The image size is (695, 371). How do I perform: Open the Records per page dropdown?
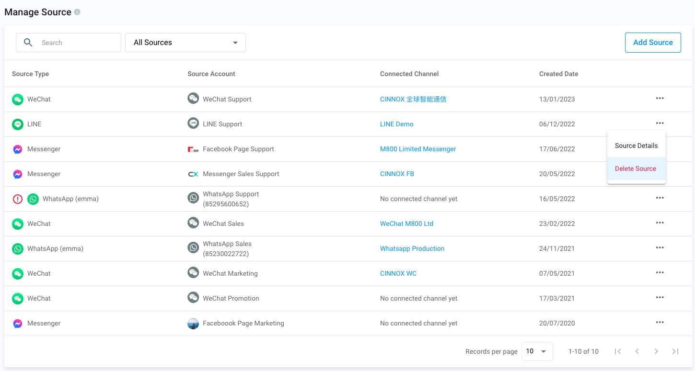(x=537, y=351)
